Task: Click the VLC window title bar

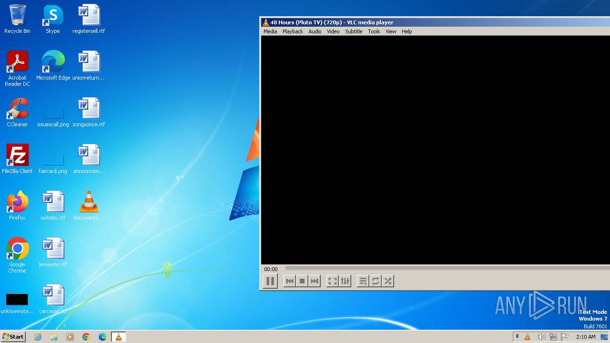Action: point(436,22)
